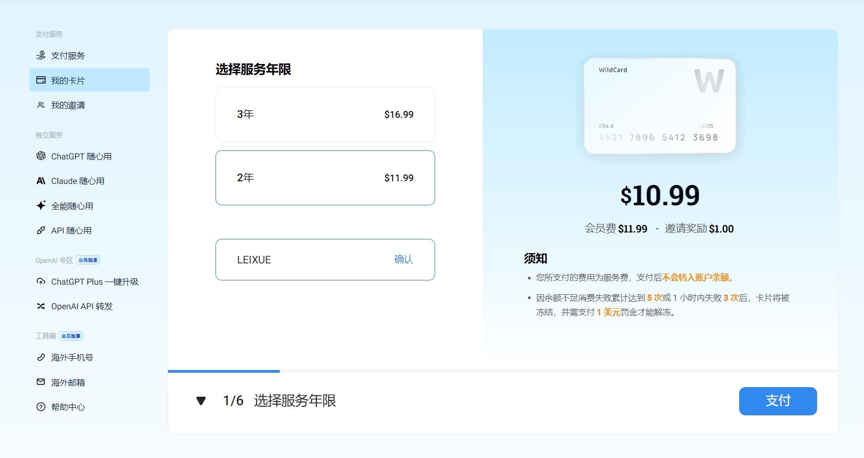Click the ChatGPT logo icon in sidebar
The height and width of the screenshot is (458, 864).
(x=41, y=156)
